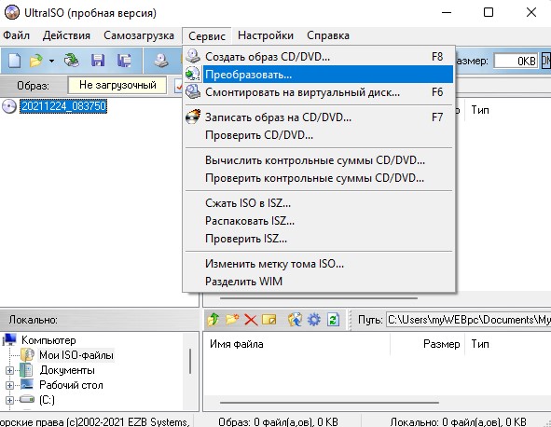
Task: Click the Open file folder icon
Action: 35,61
